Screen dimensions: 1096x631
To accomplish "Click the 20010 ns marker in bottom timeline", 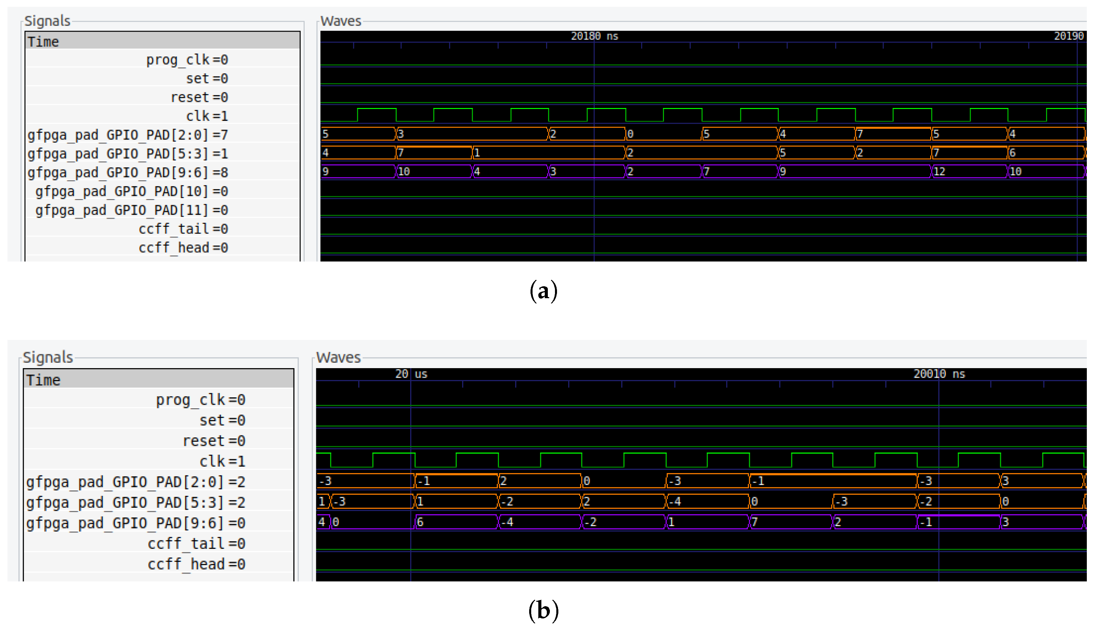I will pos(939,374).
